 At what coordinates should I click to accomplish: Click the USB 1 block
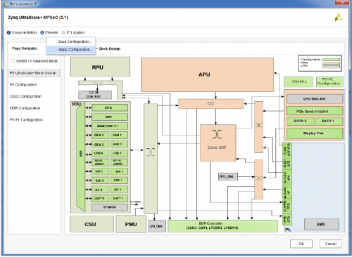pos(119,153)
